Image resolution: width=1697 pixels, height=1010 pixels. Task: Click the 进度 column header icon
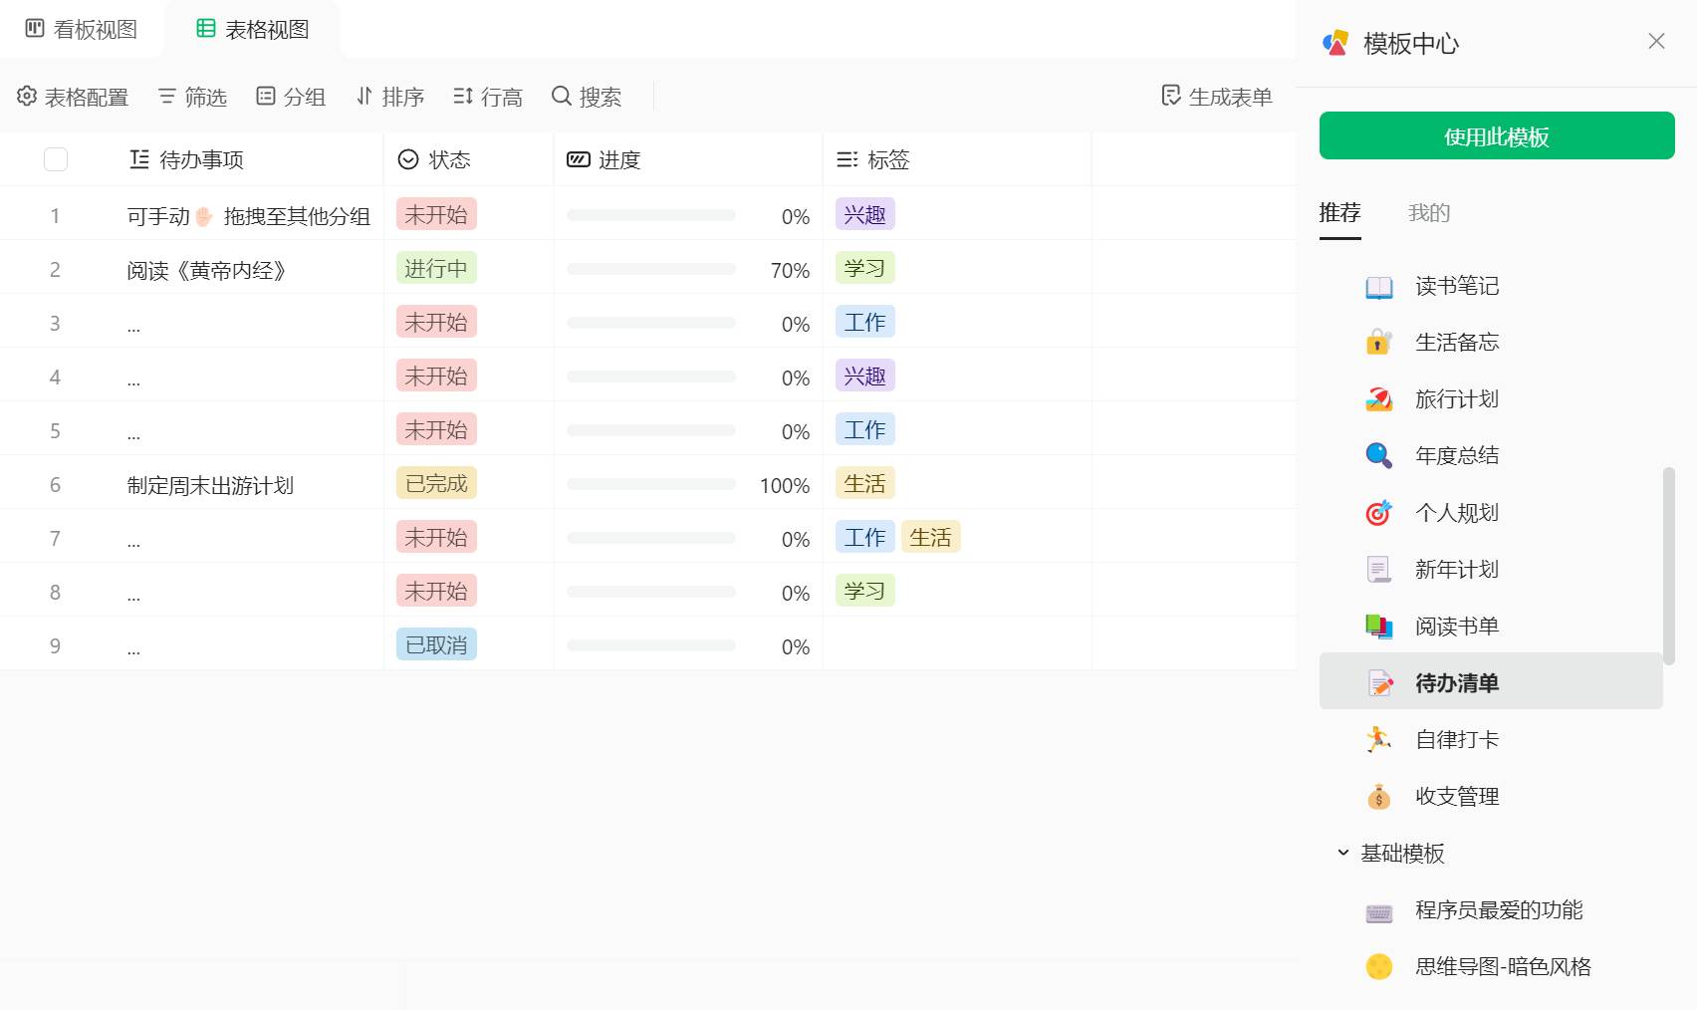(x=579, y=159)
